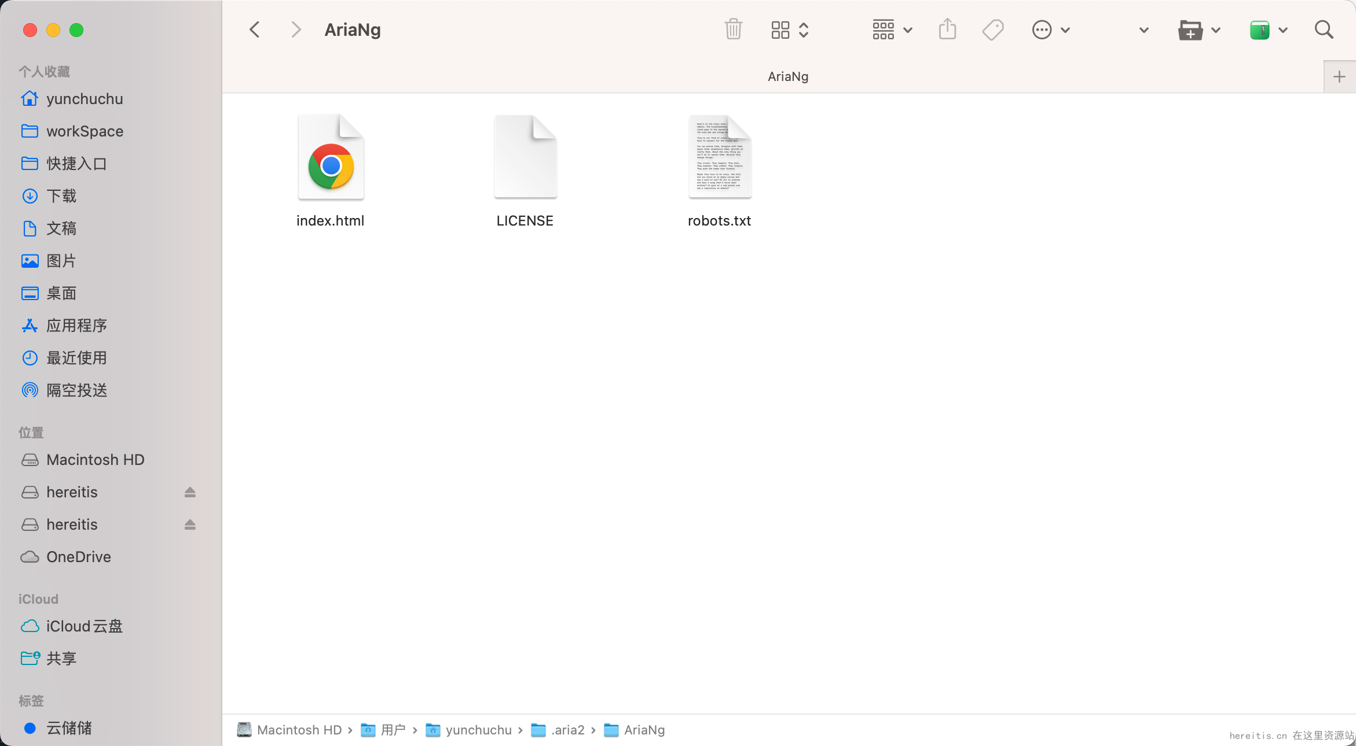This screenshot has width=1356, height=746.
Task: Select 应用程序 in the sidebar
Action: click(x=76, y=326)
